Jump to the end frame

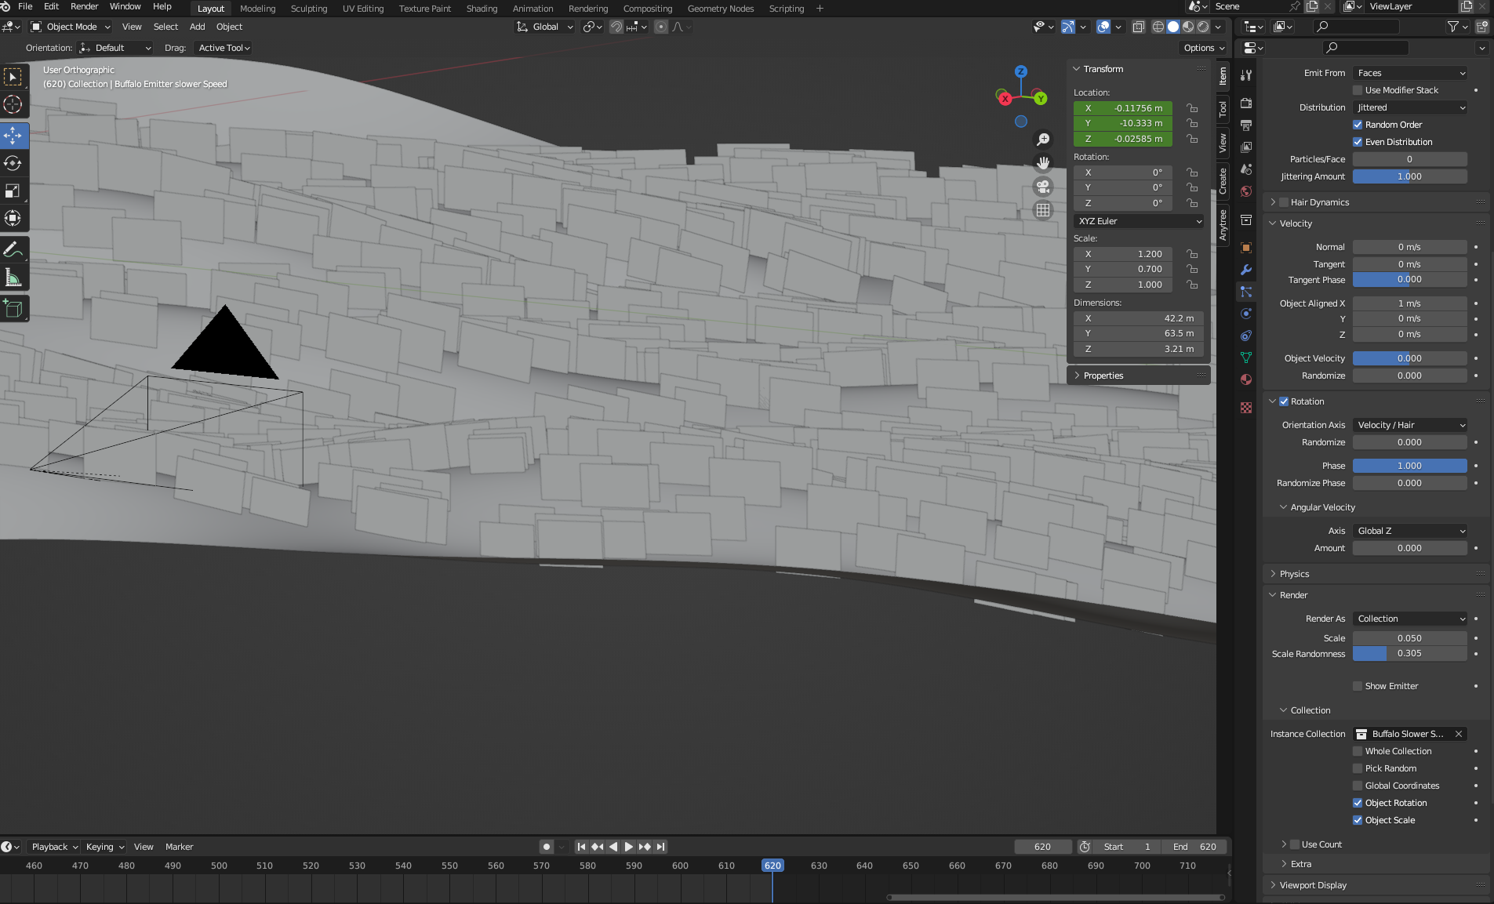661,847
